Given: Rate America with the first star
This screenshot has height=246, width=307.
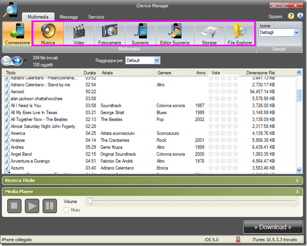Looking at the screenshot, I should pyautogui.click(x=211, y=133).
